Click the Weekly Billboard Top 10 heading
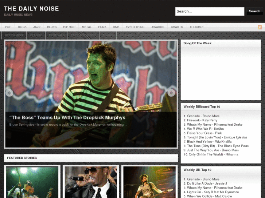265x198 pixels. [202, 107]
